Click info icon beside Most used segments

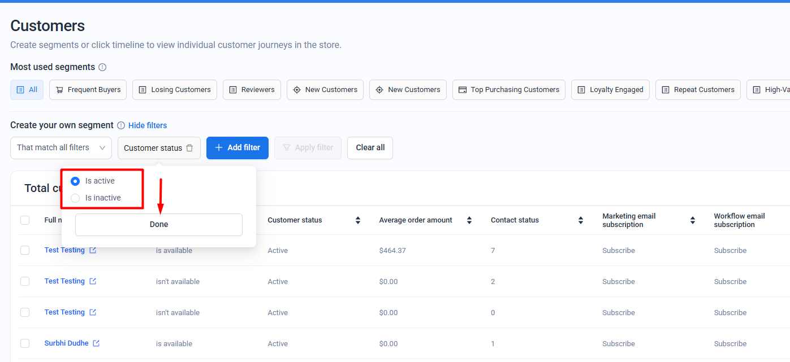coord(102,67)
